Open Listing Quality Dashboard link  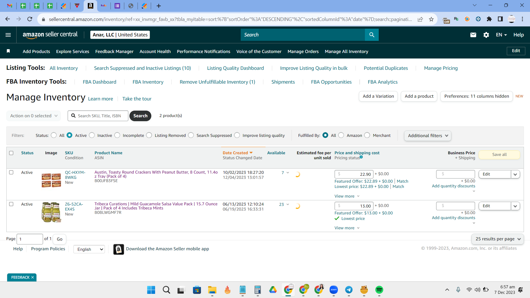coord(235,68)
